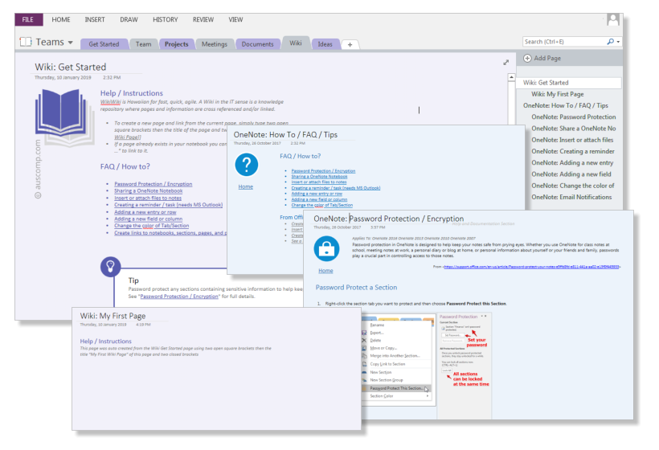The height and width of the screenshot is (450, 659).
Task: Click the search magnifier icon
Action: coord(610,42)
